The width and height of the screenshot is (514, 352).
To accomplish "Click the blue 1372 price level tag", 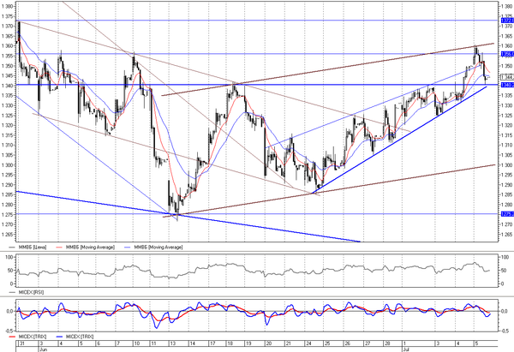I will [507, 21].
